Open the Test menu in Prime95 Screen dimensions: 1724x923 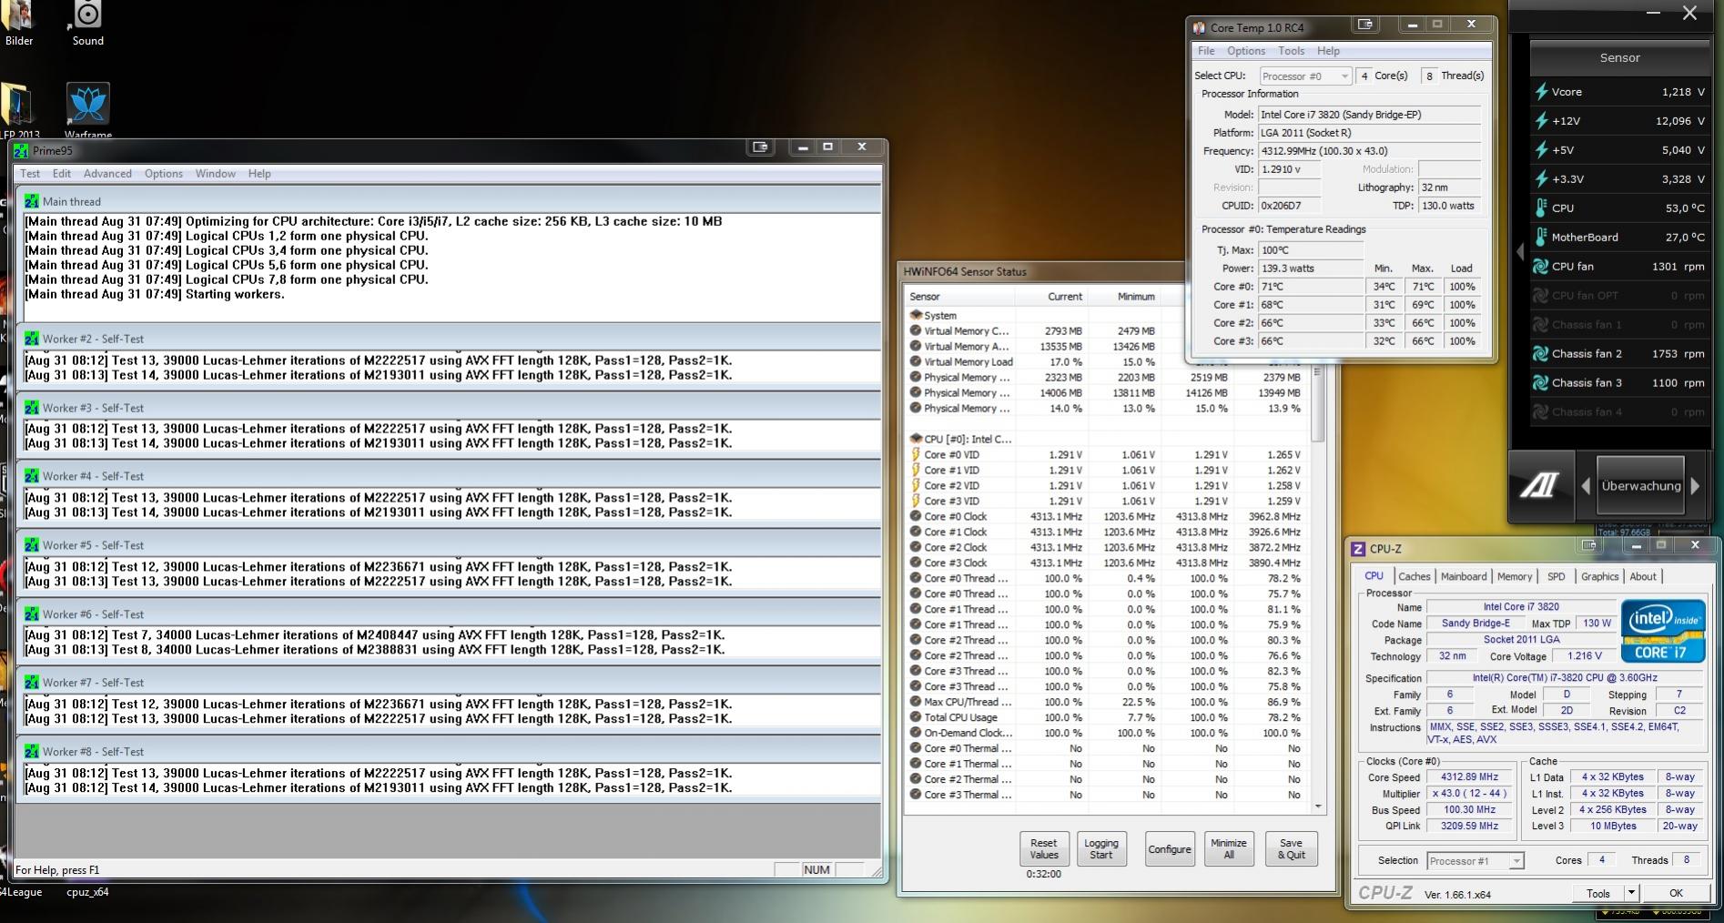(x=30, y=174)
